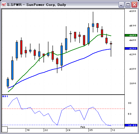Click the blue 38.62 RSI value tag
Screen dimensions: 139x134
[x=131, y=125]
